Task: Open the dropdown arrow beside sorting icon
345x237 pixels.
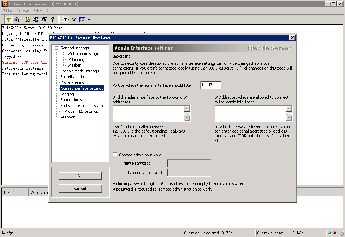Action: point(89,20)
